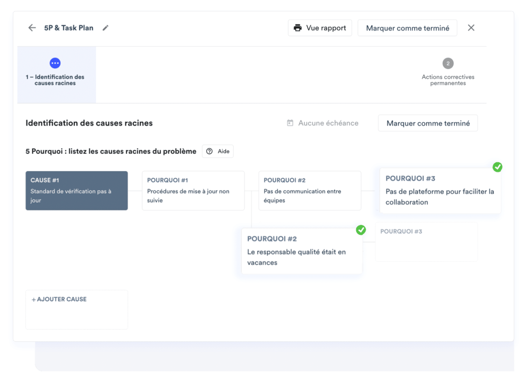The width and height of the screenshot is (531, 384).
Task: Mark the Identification section as terminé
Action: [x=428, y=123]
